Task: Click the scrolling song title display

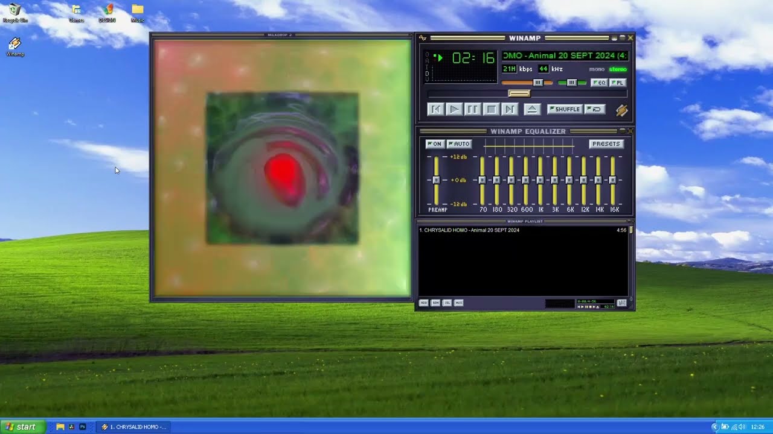Action: [x=565, y=55]
